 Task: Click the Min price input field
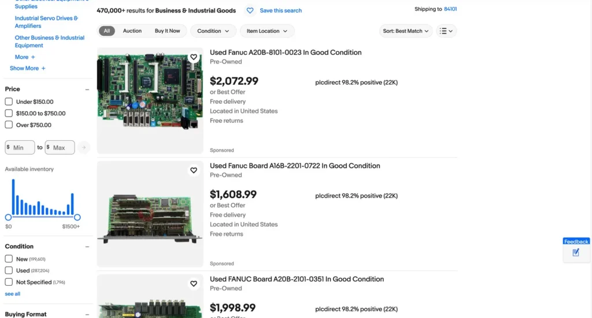point(20,147)
